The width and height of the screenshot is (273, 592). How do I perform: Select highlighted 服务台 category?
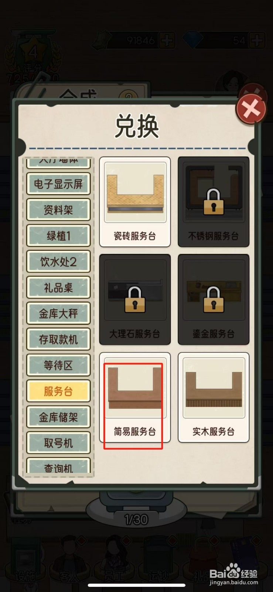58,391
